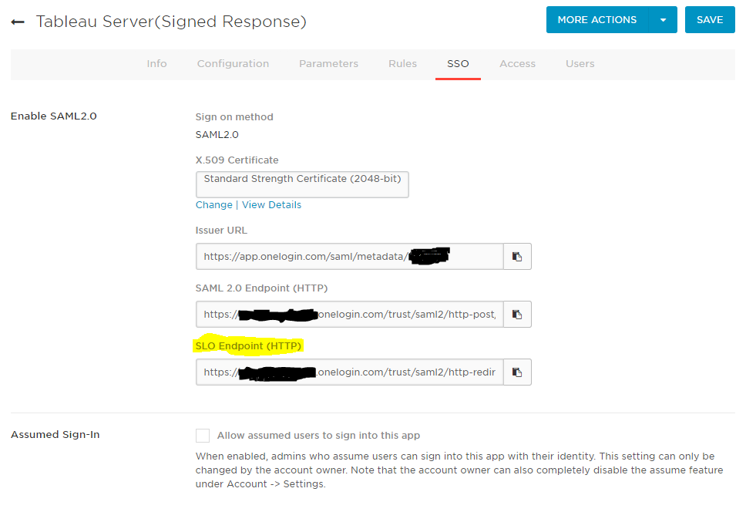746x512 pixels.
Task: Click the 'SAML 2.0 Endpoint (HTTP)' label
Action: click(x=262, y=288)
